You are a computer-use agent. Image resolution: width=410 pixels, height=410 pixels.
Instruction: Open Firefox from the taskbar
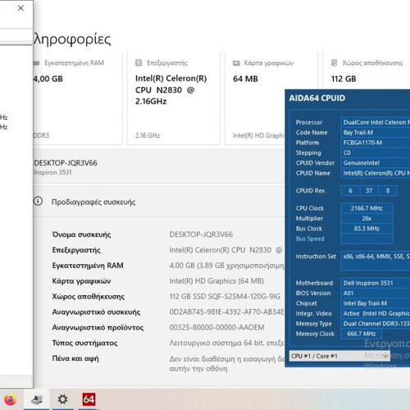tap(10, 400)
